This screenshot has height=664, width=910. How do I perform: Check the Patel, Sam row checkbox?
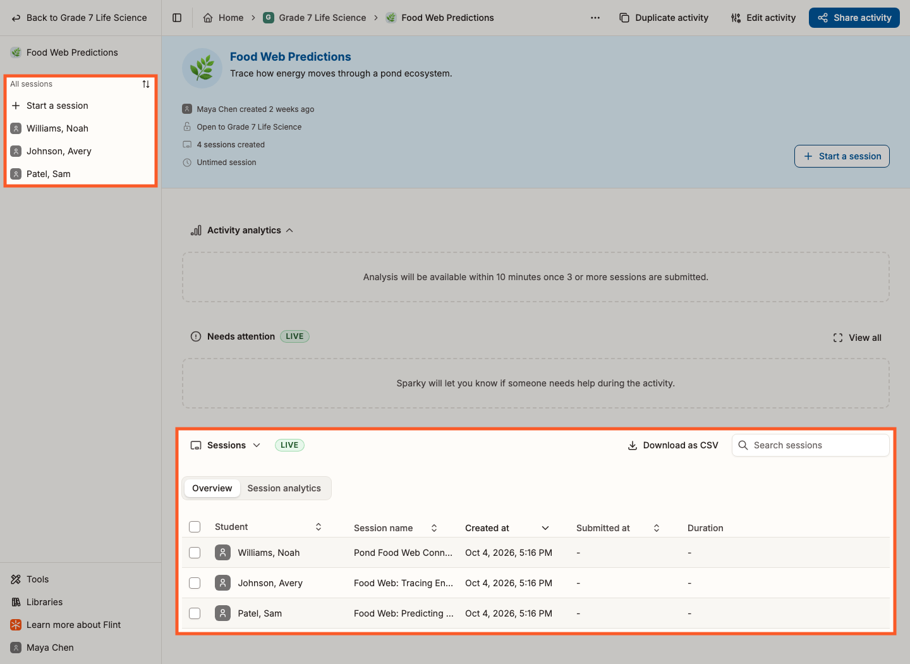tap(195, 613)
